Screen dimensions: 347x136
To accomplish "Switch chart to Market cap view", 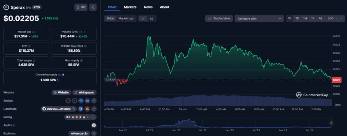I will (126, 19).
